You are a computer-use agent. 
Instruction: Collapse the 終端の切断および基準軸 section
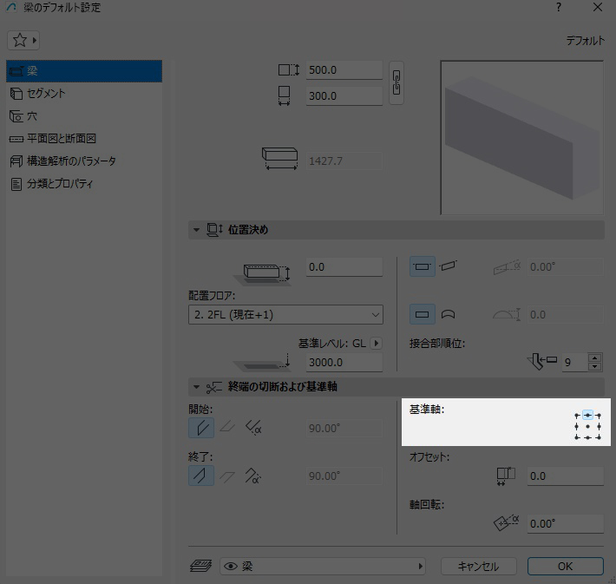197,386
